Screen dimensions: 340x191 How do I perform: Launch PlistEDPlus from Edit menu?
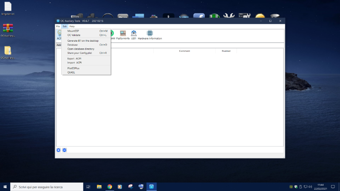click(x=86, y=68)
